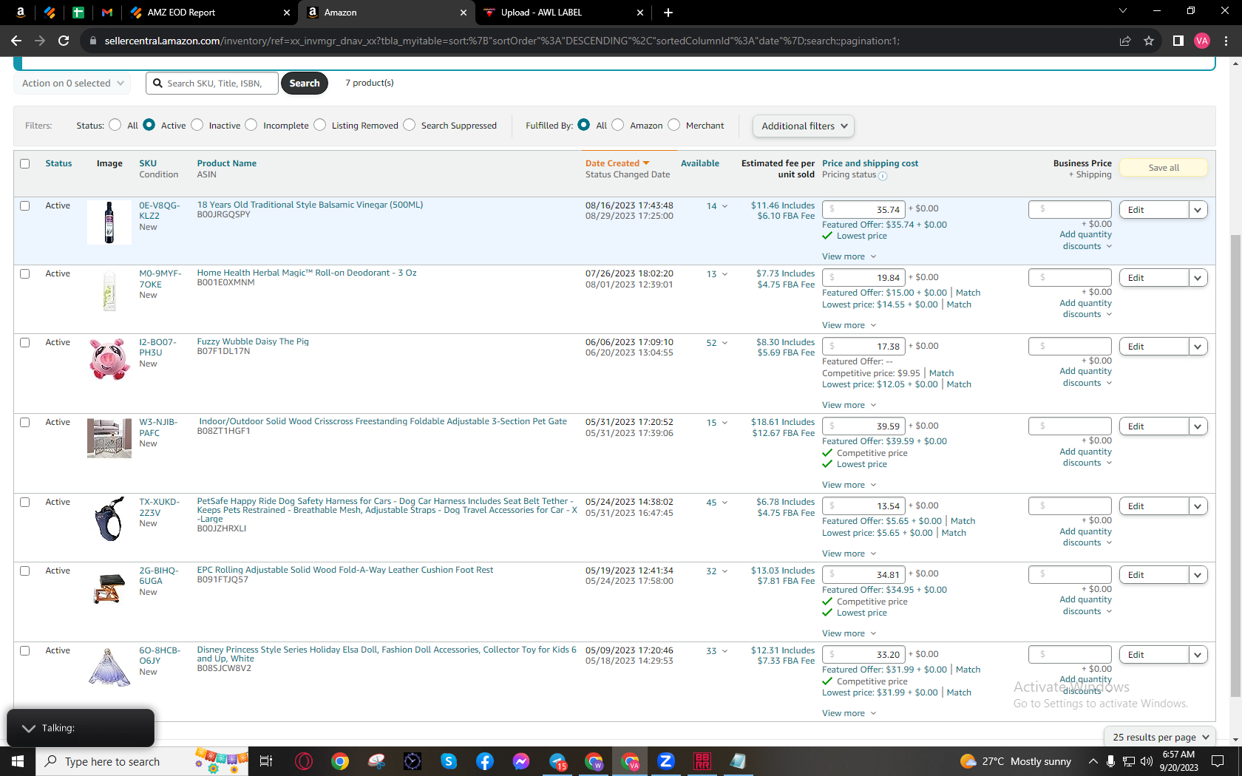Open Edit dropdown arrow for Balsamic Vinegar
The width and height of the screenshot is (1242, 776).
point(1198,210)
